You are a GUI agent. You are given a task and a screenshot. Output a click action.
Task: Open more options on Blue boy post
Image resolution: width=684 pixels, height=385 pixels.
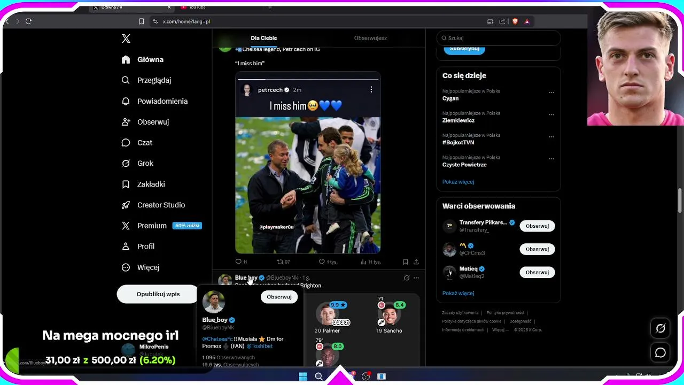coord(416,278)
